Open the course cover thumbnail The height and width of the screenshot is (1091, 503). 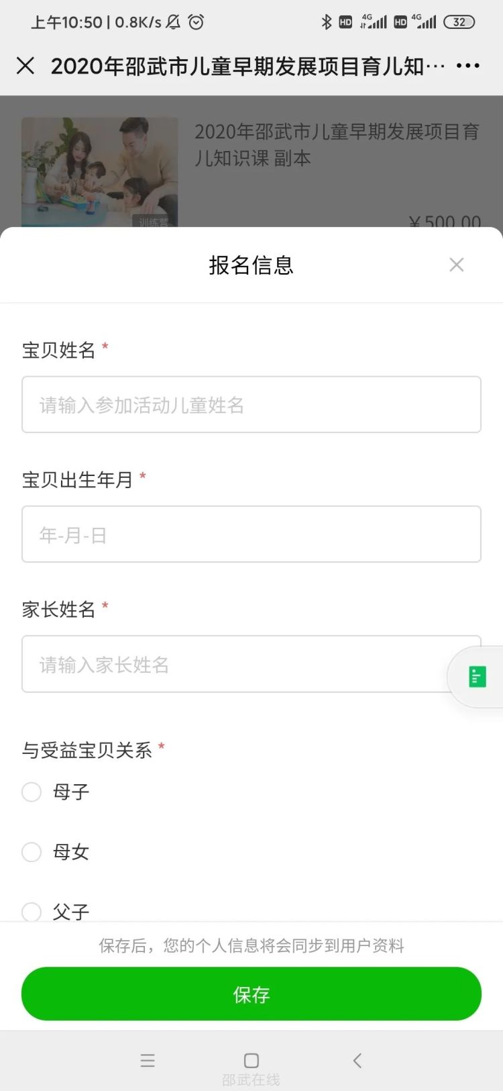100,172
